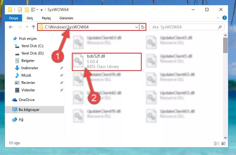This screenshot has height=155, width=236.
Task: Expand the ribbon with the chevron
Action: (x=218, y=18)
